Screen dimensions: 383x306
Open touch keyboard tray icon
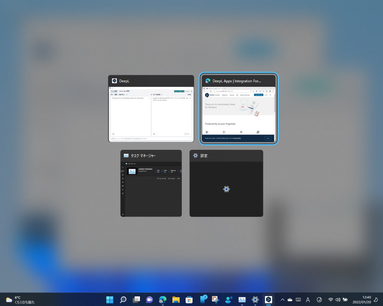(x=298, y=300)
